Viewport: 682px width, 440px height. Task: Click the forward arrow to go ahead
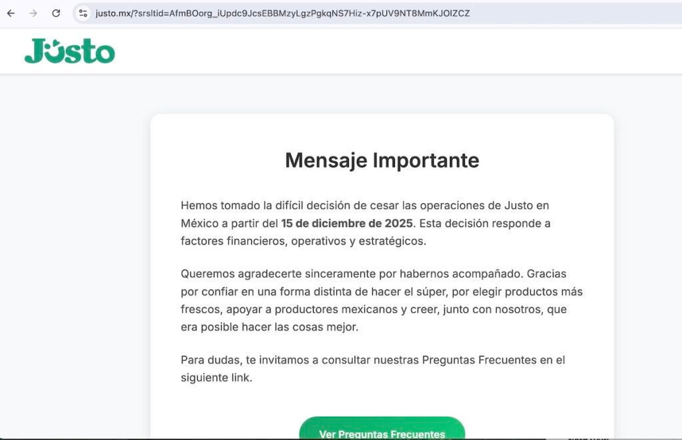pos(31,13)
